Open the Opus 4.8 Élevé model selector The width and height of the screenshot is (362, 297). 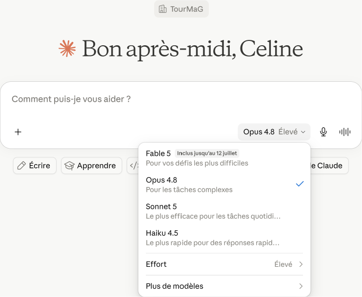pyautogui.click(x=274, y=132)
